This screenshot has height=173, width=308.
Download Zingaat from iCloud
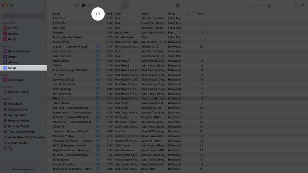[98, 47]
